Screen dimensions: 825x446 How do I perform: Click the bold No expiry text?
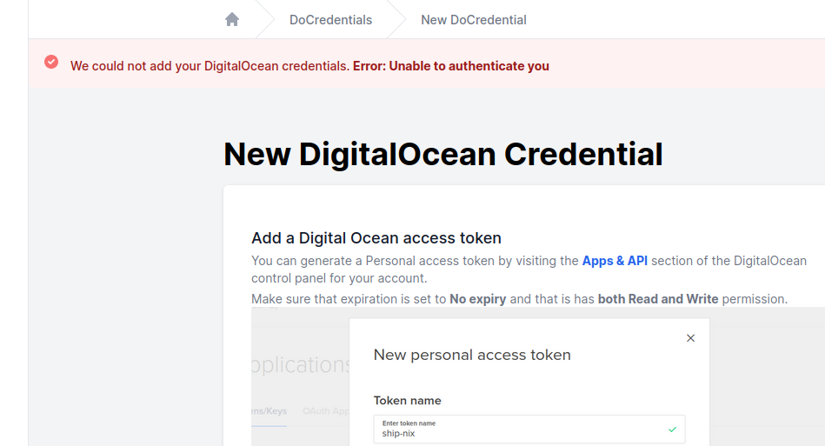pyautogui.click(x=477, y=299)
